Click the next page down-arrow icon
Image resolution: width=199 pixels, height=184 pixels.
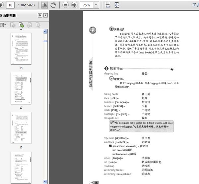tap(1, 5)
